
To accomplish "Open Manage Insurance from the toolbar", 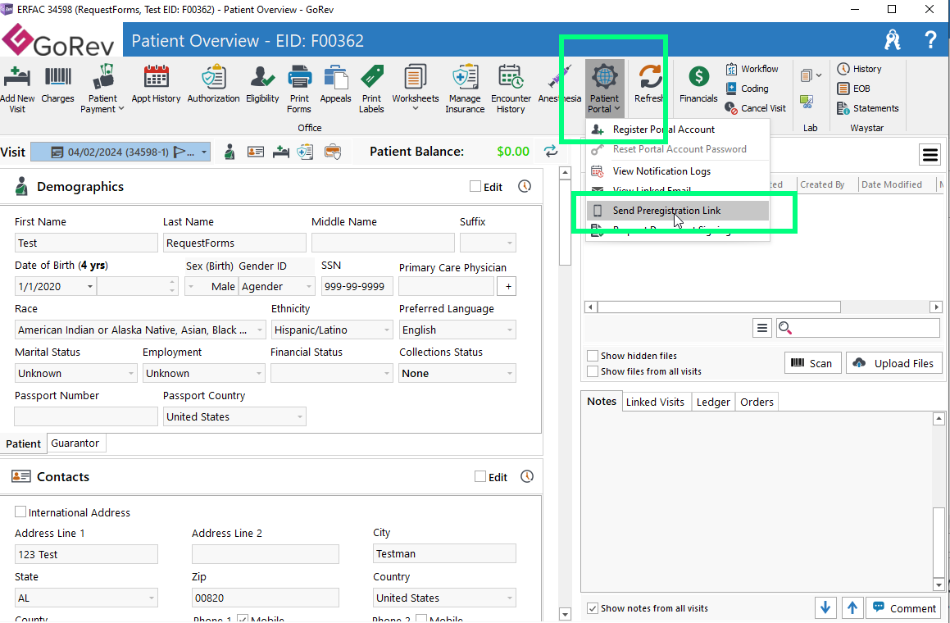I will (x=465, y=89).
